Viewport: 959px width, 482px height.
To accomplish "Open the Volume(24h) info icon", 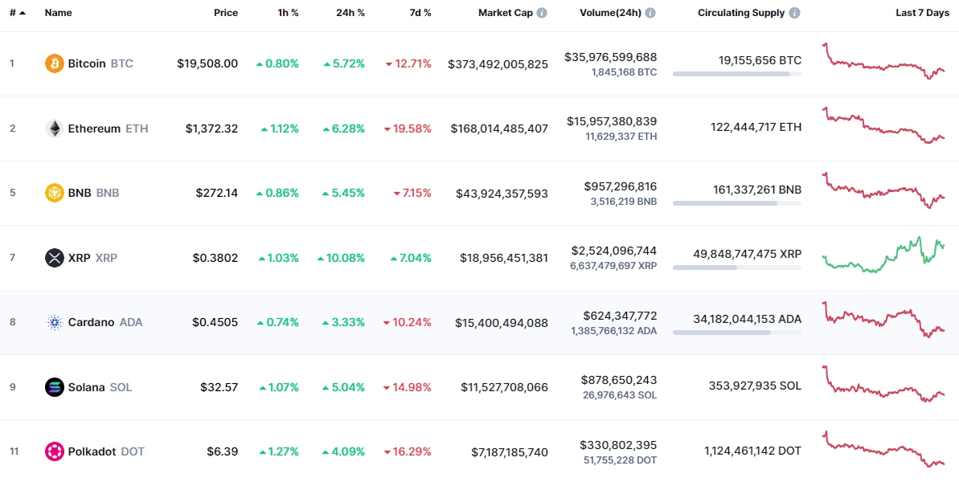I will click(650, 13).
